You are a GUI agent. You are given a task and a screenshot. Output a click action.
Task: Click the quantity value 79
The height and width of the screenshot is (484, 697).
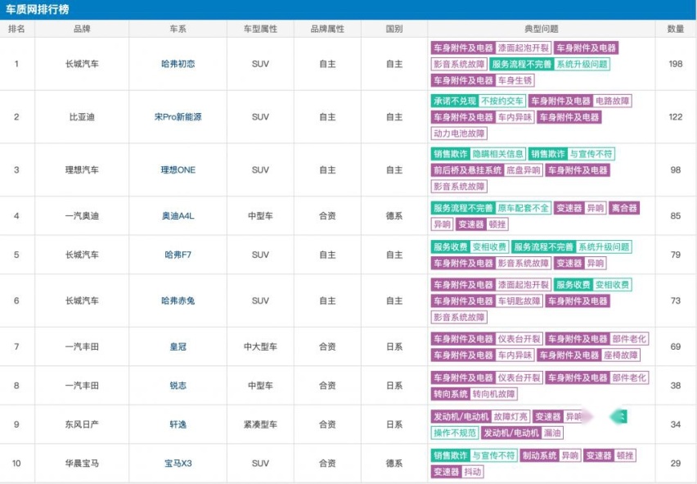(675, 255)
